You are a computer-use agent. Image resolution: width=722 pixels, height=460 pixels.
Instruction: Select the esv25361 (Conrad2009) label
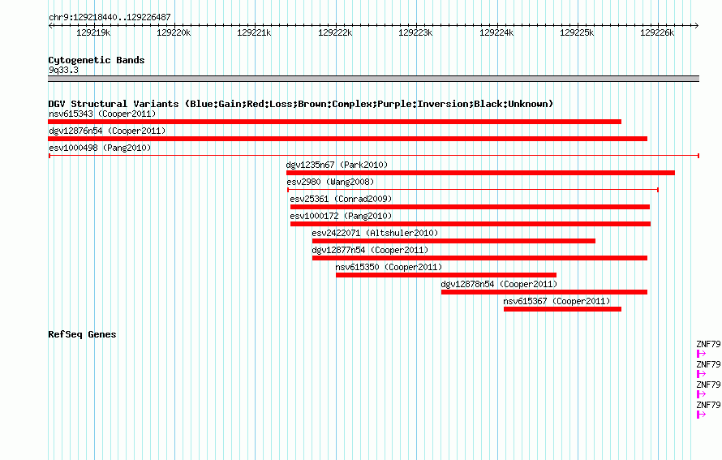[x=341, y=199]
